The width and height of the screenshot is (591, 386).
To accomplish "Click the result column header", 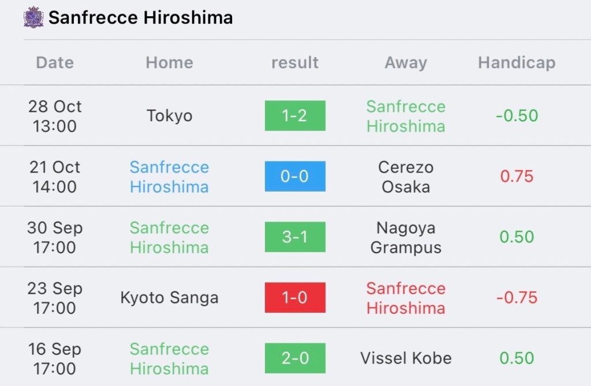I will pos(295,62).
